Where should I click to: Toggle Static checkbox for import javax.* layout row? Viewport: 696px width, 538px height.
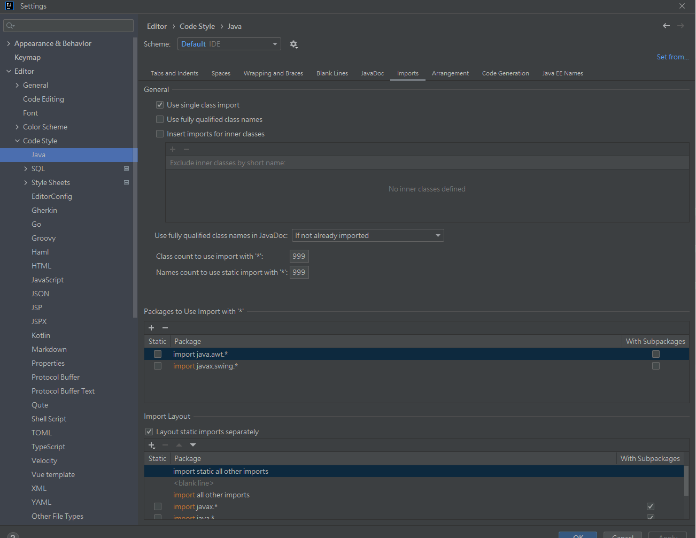pyautogui.click(x=158, y=506)
